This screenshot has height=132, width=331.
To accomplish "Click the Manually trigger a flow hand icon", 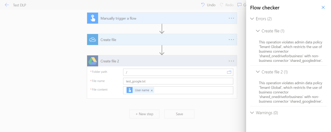I will pyautogui.click(x=93, y=18).
